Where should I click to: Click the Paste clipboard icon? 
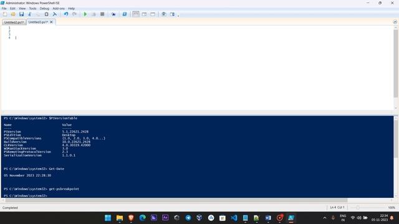click(x=46, y=14)
